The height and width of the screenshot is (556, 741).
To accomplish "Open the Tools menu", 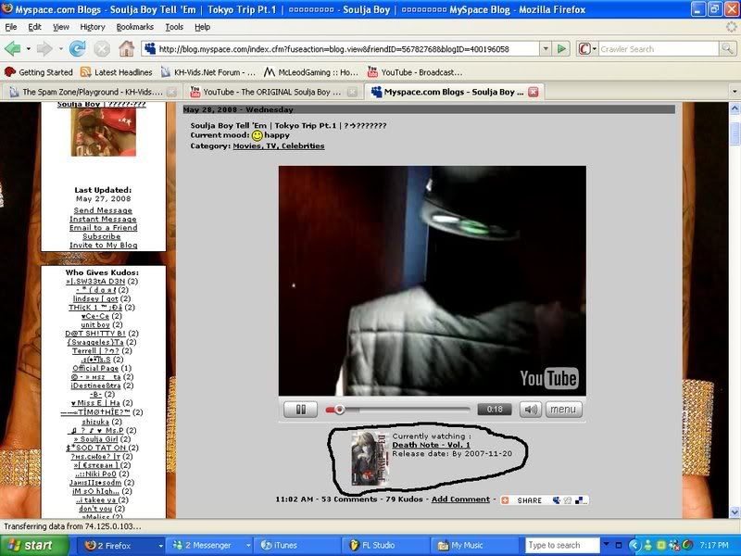I will pyautogui.click(x=174, y=27).
